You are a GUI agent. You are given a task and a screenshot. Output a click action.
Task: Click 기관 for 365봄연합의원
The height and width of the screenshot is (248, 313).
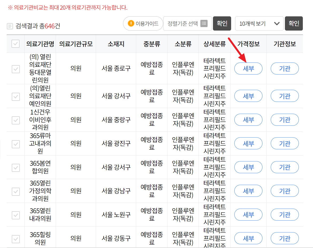pos(284,167)
